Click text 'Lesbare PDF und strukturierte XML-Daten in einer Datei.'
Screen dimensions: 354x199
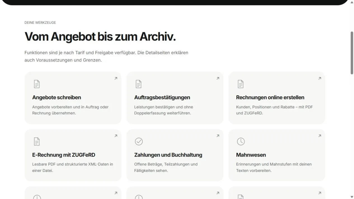pyautogui.click(x=72, y=167)
